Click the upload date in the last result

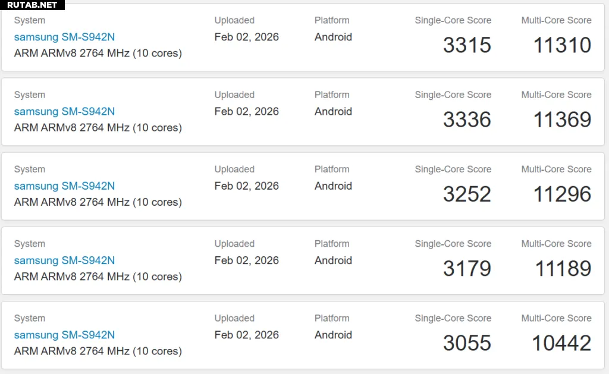click(x=246, y=335)
